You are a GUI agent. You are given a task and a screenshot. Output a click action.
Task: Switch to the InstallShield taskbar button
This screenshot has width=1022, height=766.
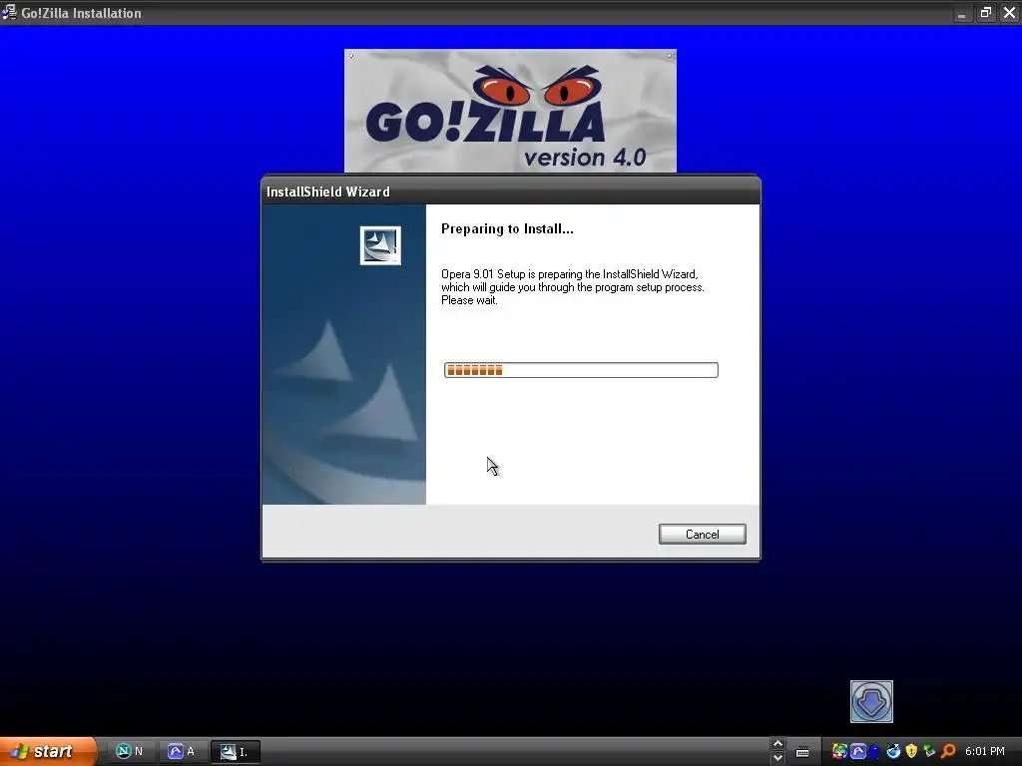235,752
